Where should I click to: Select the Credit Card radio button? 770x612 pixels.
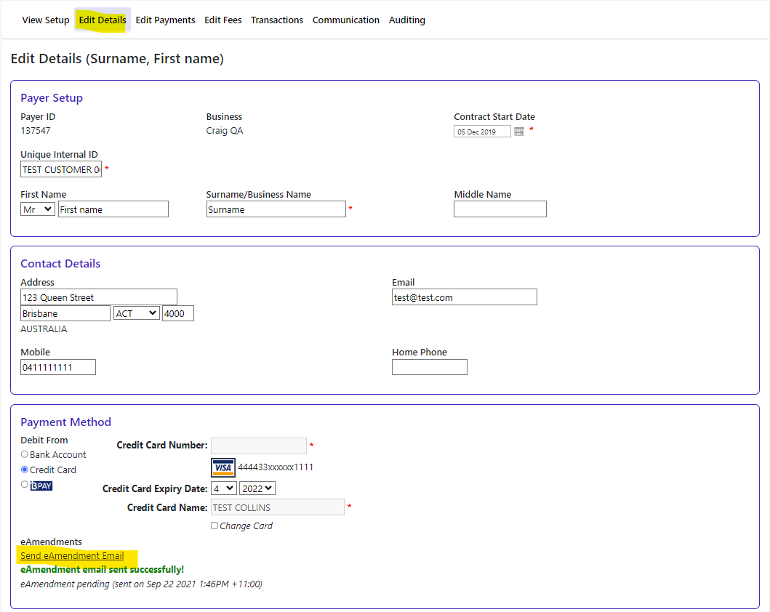click(x=25, y=470)
